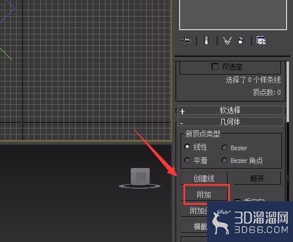Image resolution: width=293 pixels, height=242 pixels.
Task: Click the 新顶点类型 group label
Action: [x=202, y=134]
